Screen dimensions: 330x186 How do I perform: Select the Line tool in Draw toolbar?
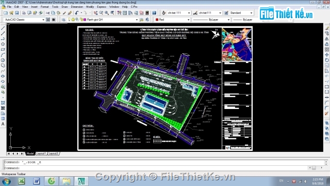click(3, 28)
